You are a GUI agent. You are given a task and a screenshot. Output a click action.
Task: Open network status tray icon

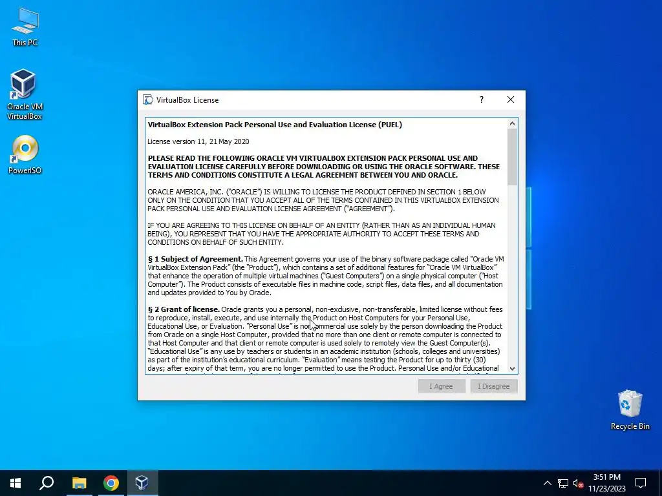click(x=563, y=483)
